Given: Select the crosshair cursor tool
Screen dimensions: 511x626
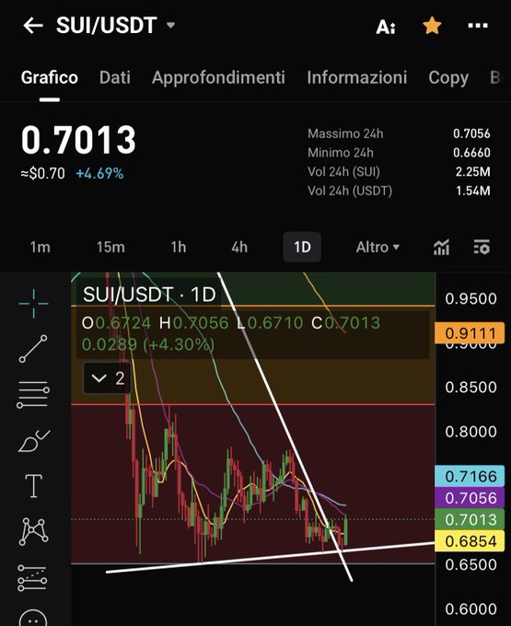Looking at the screenshot, I should (x=33, y=304).
